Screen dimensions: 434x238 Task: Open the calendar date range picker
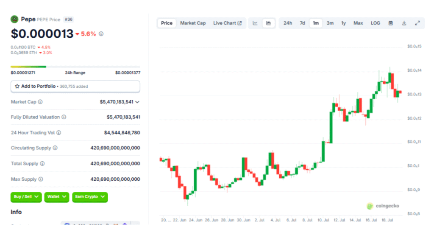[391, 23]
